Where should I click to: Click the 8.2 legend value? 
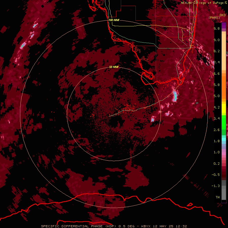(217, 51)
